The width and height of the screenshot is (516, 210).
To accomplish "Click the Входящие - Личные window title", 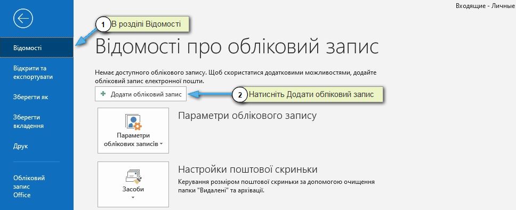I will 486,6.
